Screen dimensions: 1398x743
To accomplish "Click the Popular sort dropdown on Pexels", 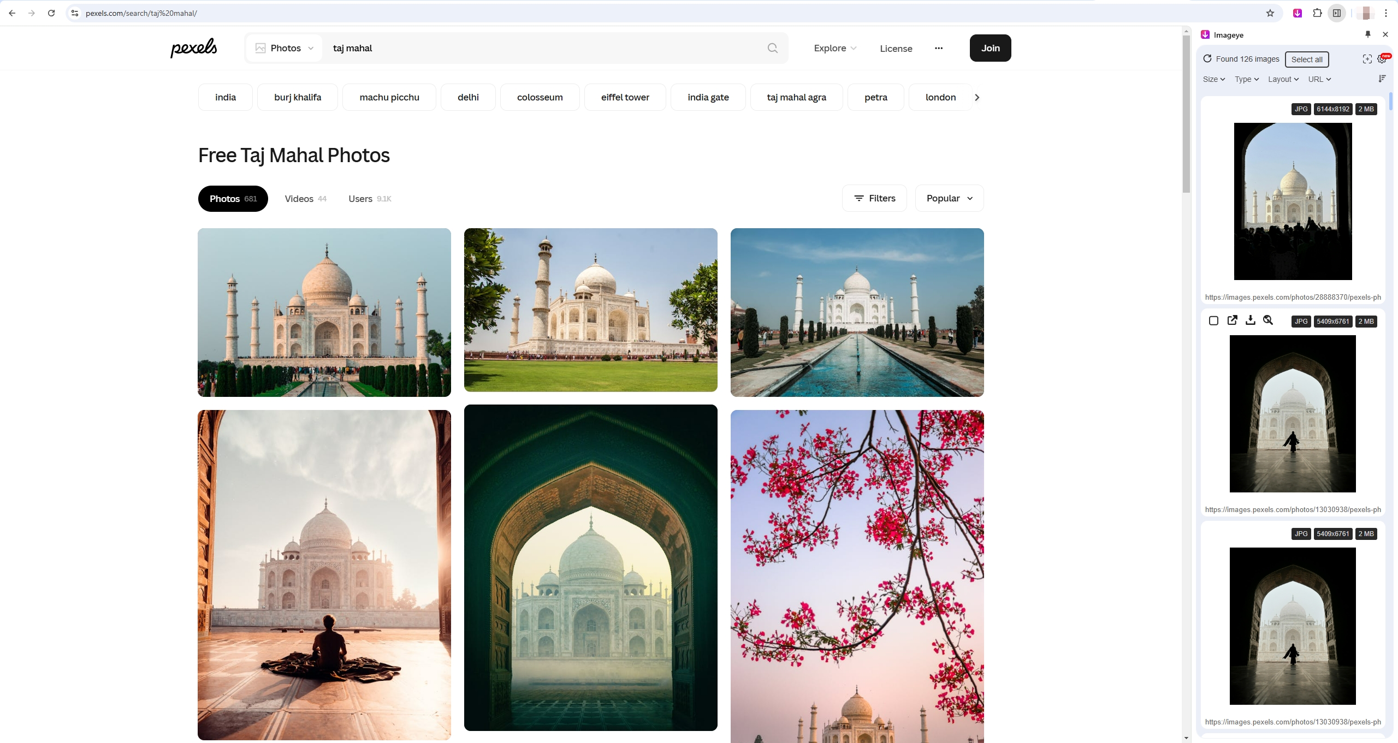I will click(x=949, y=199).
